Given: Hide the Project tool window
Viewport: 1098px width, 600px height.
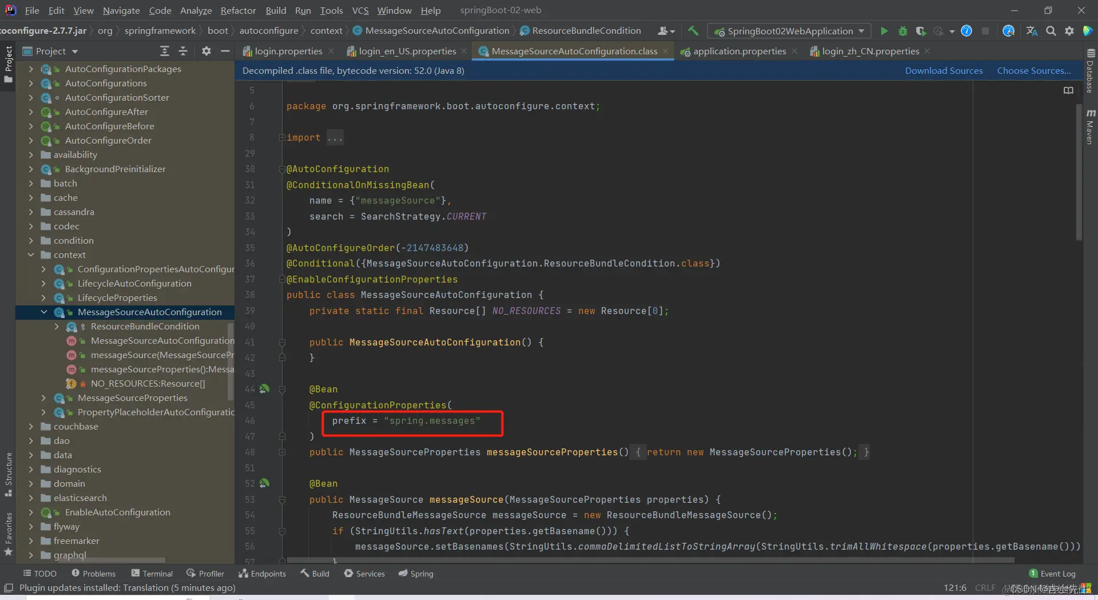Looking at the screenshot, I should click(x=225, y=51).
